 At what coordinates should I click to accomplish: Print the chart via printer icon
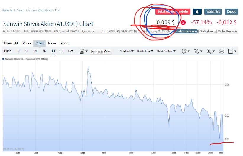[x=221, y=51]
